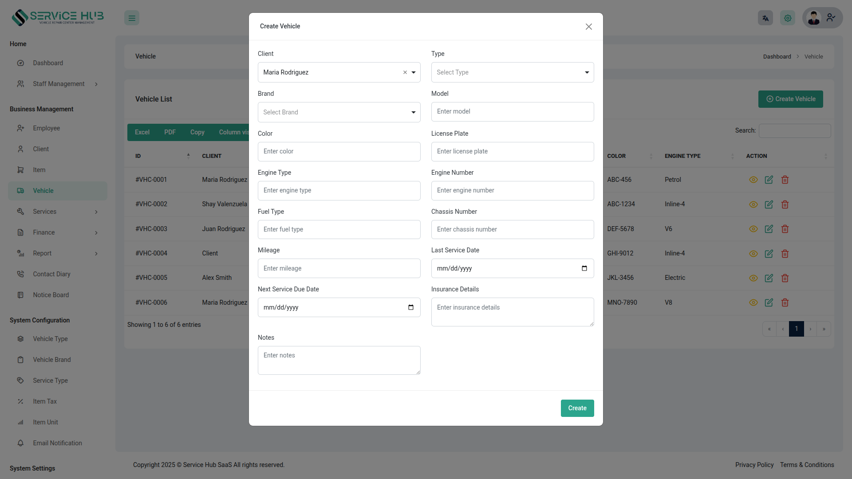View vehicle #VHC-0005 with eye icon
852x479 pixels.
pos(753,278)
